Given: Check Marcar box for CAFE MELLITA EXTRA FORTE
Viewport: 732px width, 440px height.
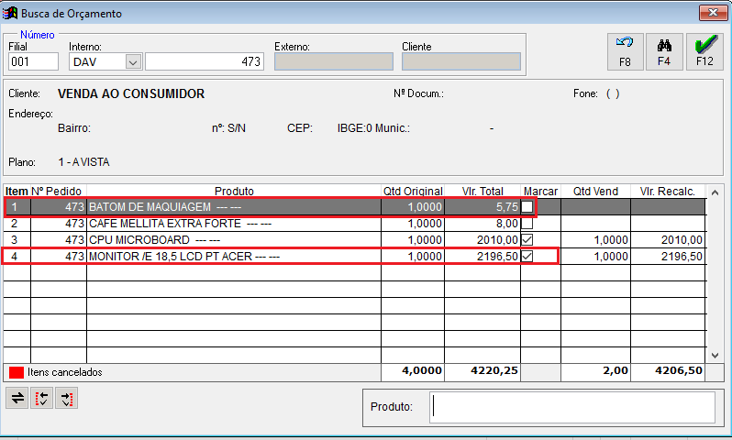Looking at the screenshot, I should pyautogui.click(x=527, y=223).
